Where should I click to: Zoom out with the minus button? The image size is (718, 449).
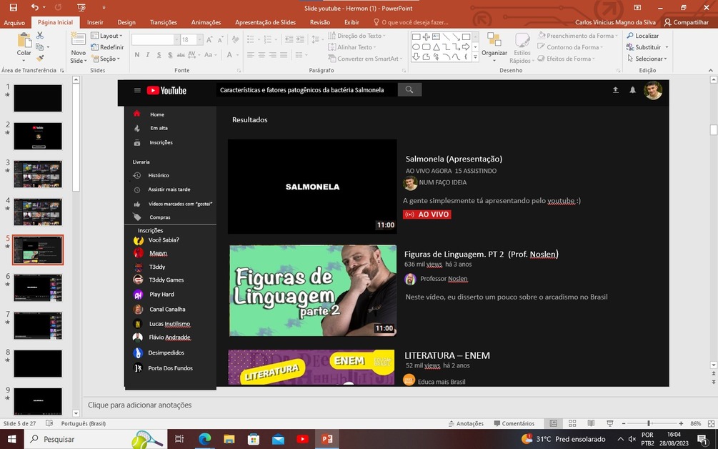coord(623,423)
